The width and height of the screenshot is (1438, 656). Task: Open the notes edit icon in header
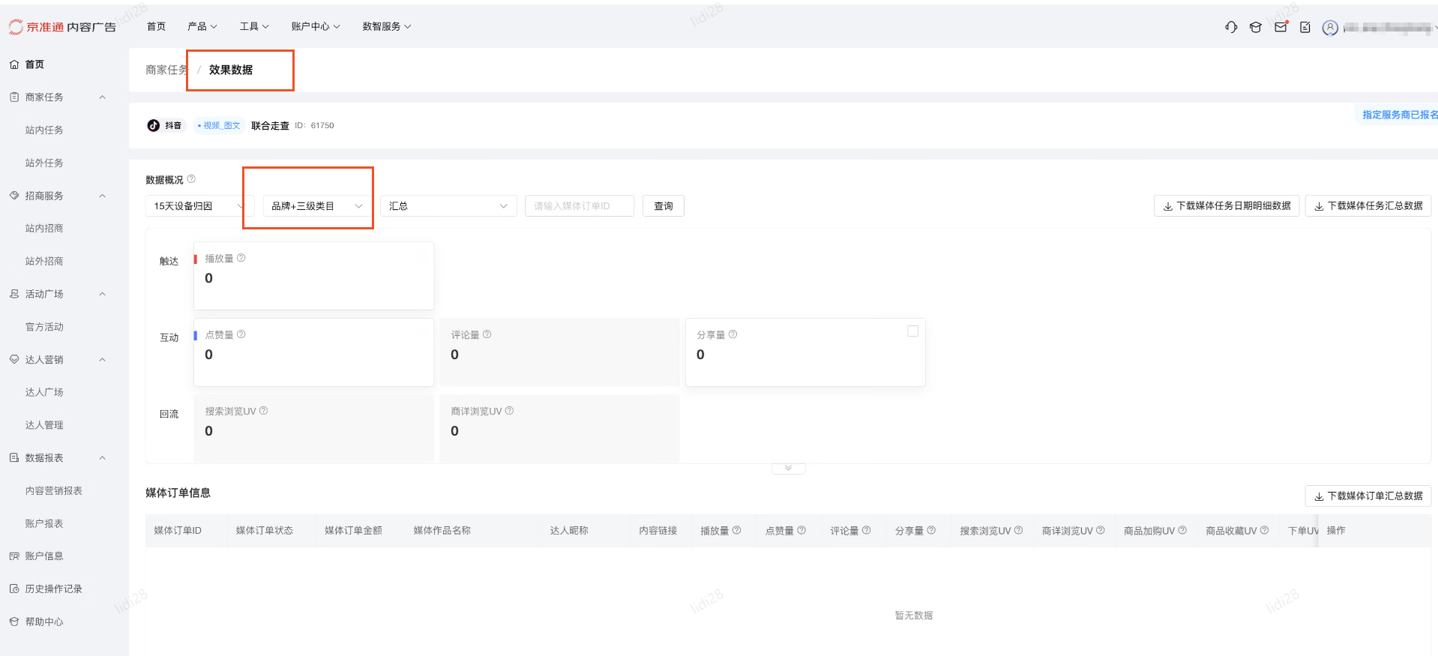click(x=1305, y=27)
